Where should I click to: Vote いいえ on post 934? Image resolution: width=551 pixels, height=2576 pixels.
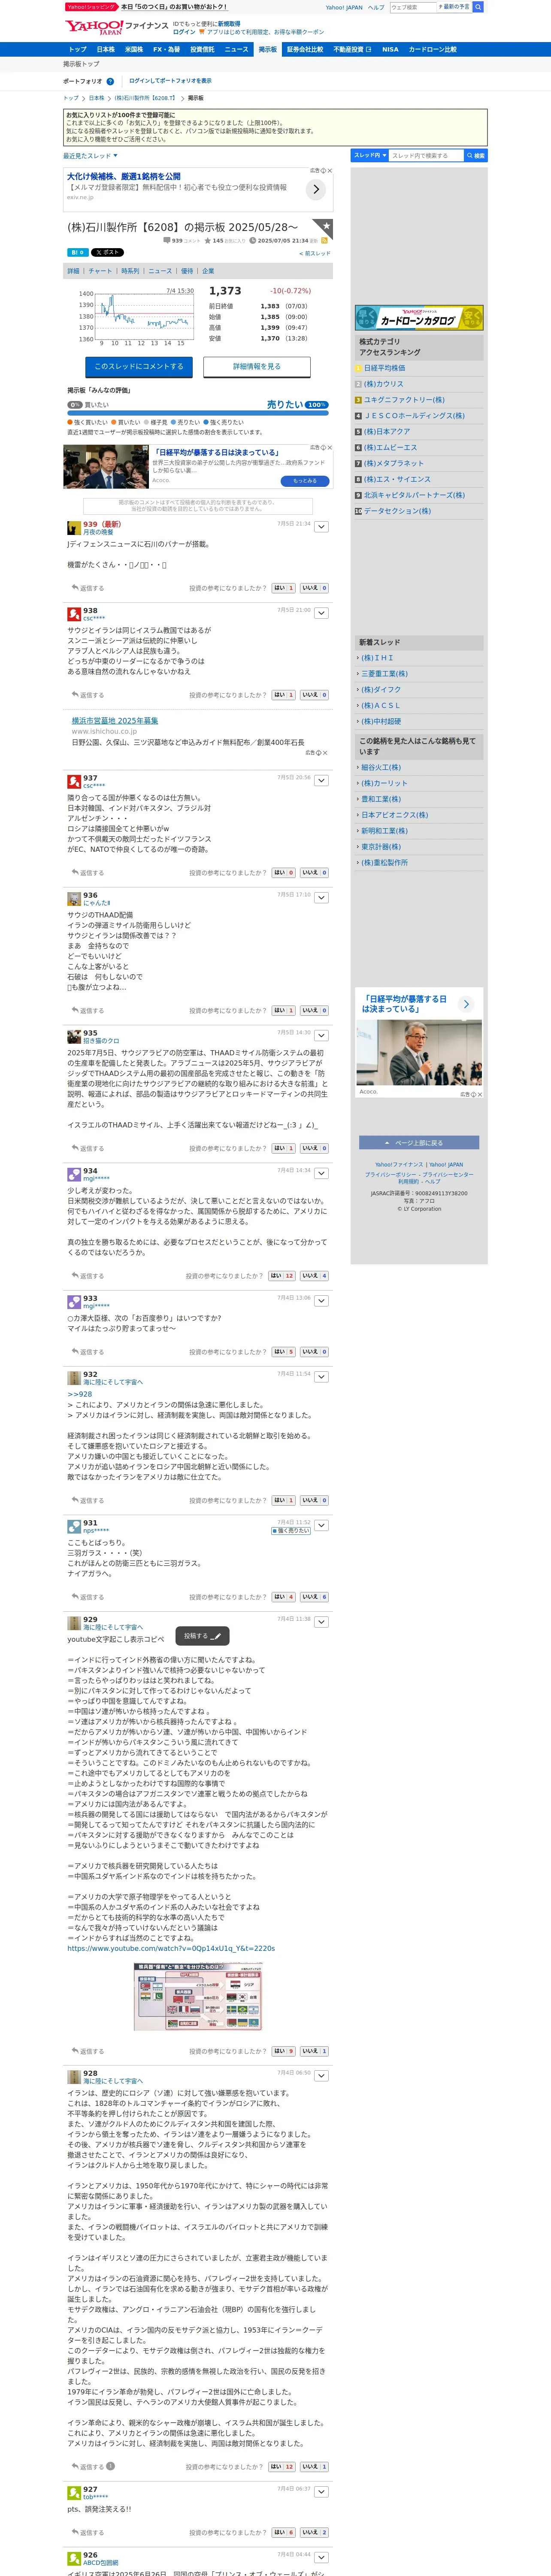click(x=315, y=1276)
